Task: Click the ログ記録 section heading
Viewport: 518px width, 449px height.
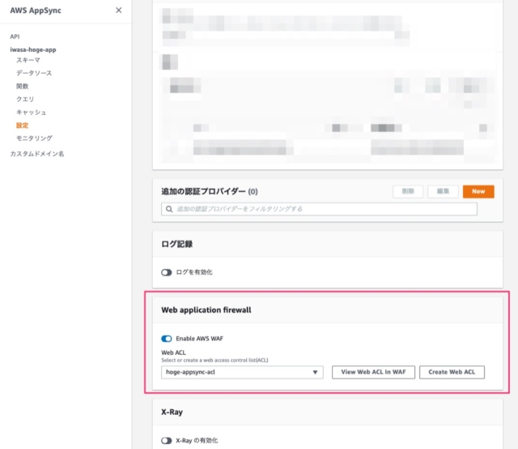Action: (176, 244)
